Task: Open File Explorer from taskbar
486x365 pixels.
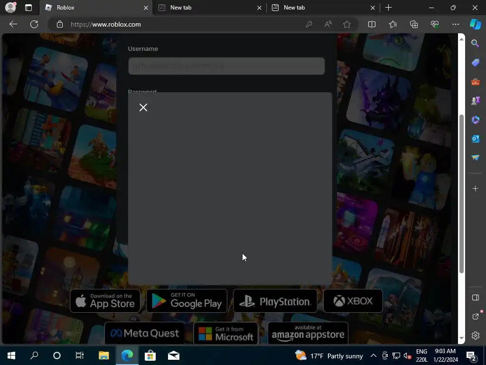Action: click(x=103, y=355)
